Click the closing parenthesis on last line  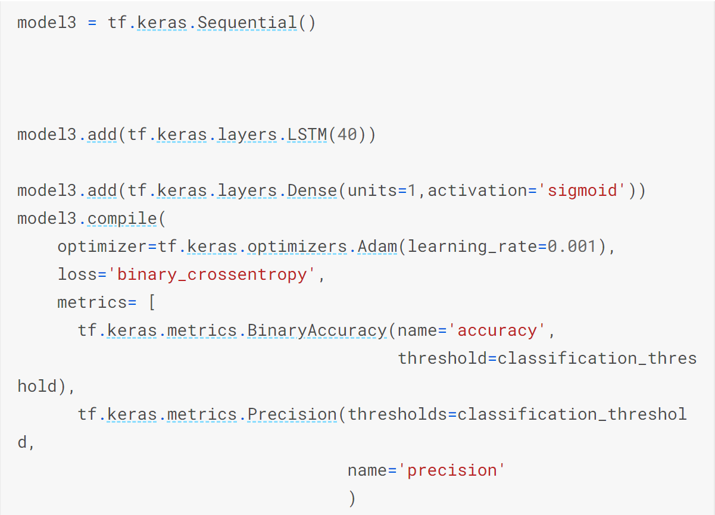click(x=352, y=498)
